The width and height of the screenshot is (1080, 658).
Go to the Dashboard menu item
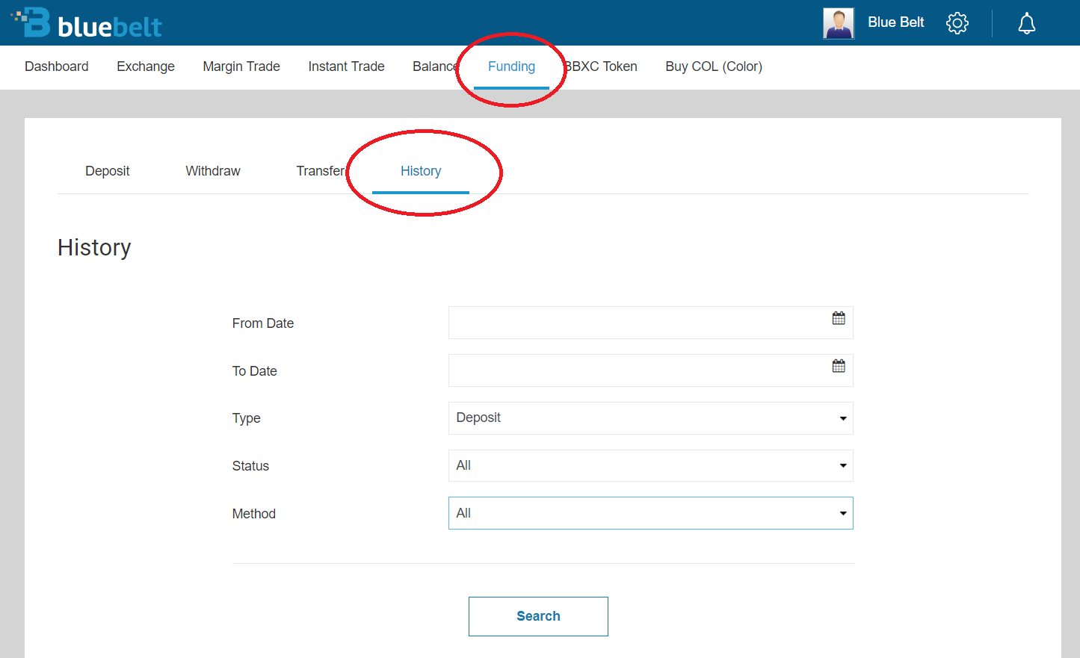click(x=57, y=66)
